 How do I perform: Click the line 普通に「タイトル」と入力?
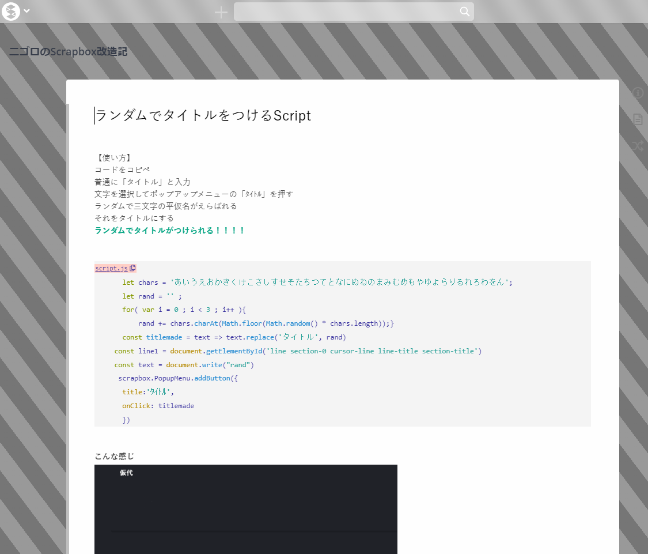coord(142,182)
